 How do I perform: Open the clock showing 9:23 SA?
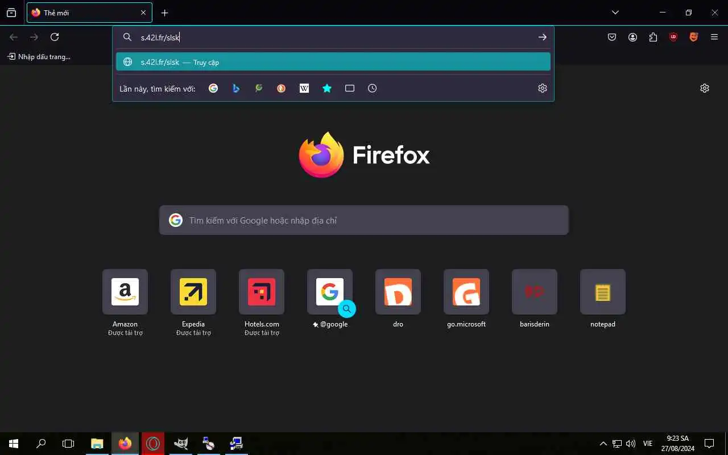(677, 444)
